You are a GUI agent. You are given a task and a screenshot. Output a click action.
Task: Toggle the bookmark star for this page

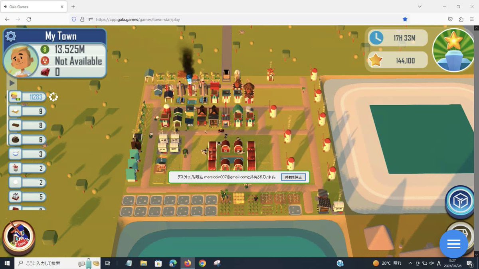tap(405, 19)
